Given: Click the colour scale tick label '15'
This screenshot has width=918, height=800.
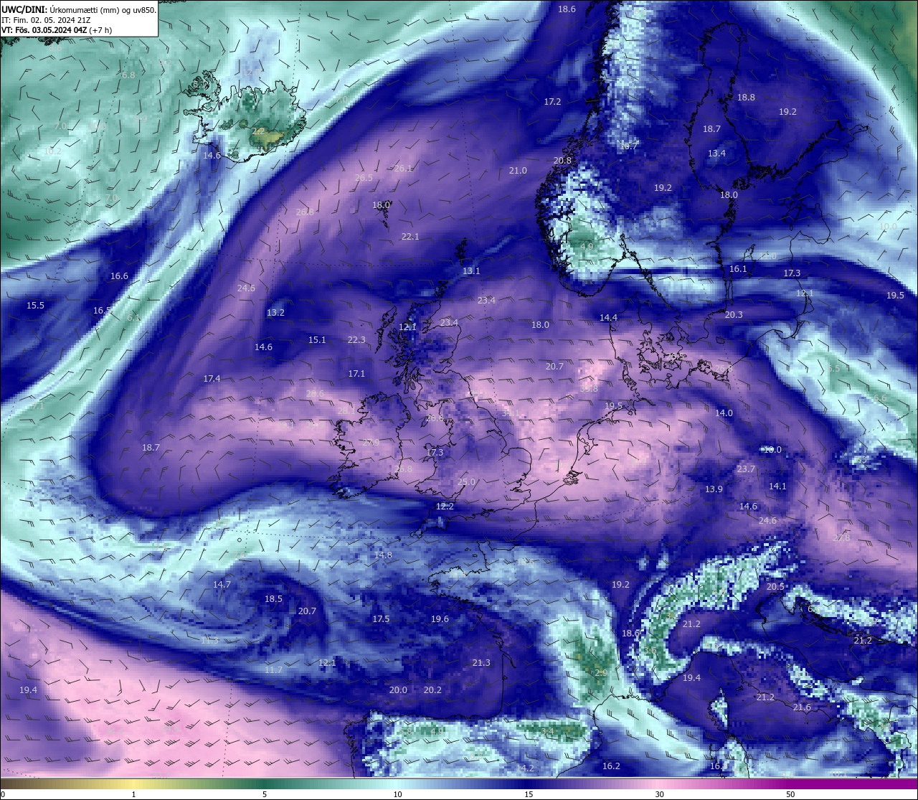Looking at the screenshot, I should [529, 794].
